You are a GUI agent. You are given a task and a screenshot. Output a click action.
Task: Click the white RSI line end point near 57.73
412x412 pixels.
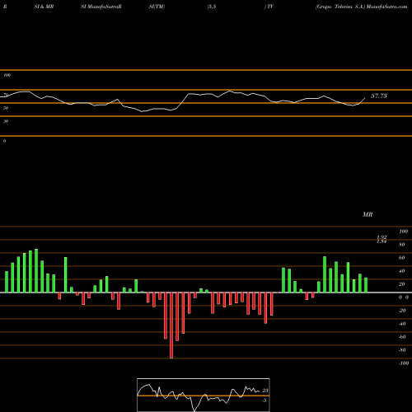365,98
